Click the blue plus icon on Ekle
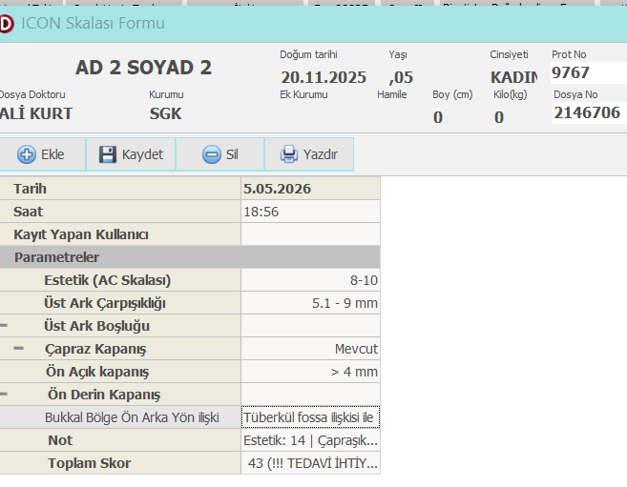The image size is (627, 487). (27, 154)
